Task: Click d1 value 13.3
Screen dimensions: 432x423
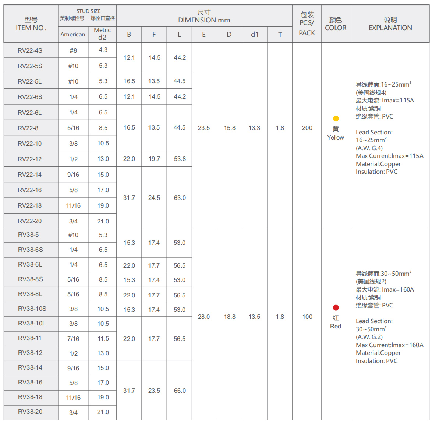Action: [x=254, y=128]
